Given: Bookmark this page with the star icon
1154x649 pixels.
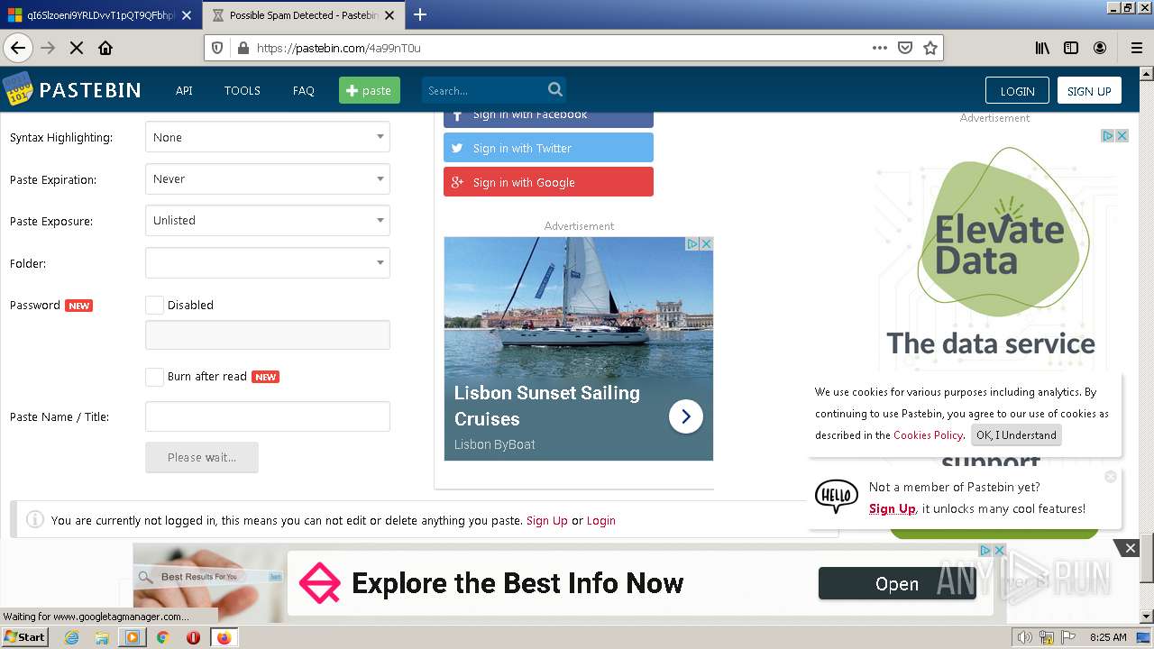Looking at the screenshot, I should tap(930, 48).
